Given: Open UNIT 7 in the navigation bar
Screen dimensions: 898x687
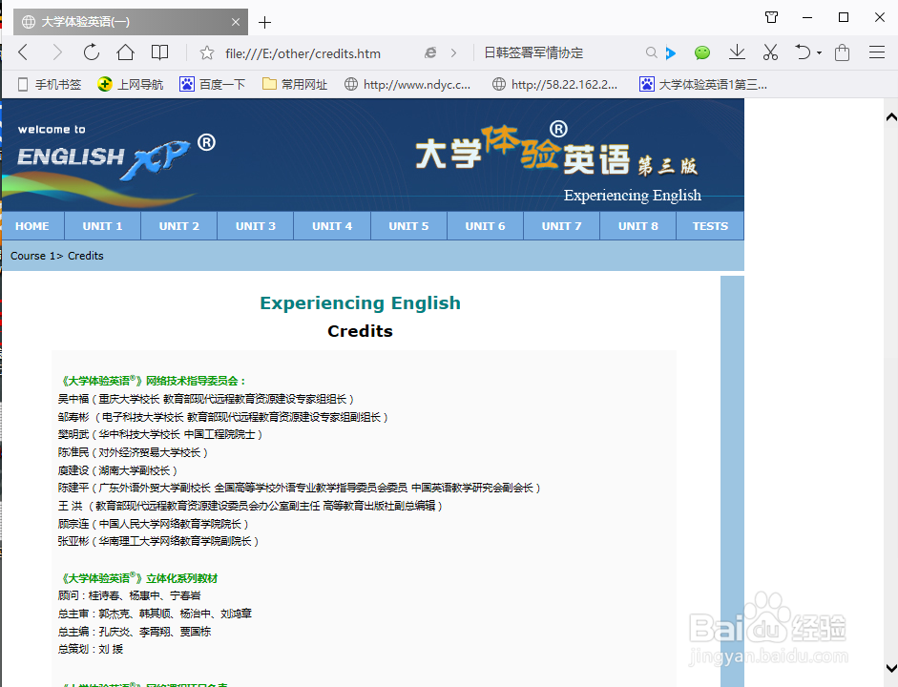Looking at the screenshot, I should pyautogui.click(x=562, y=226).
